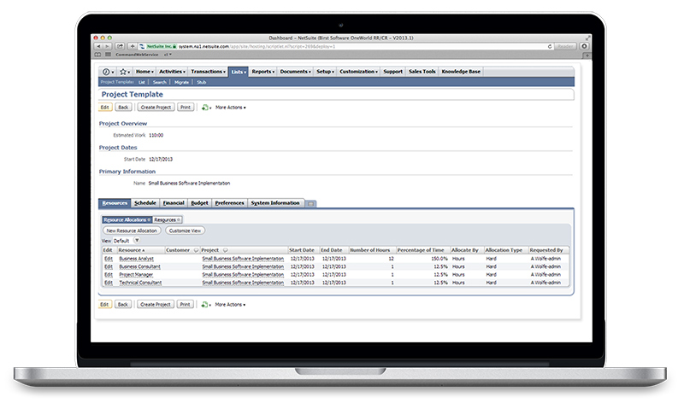Select the Resources subtab
The height and width of the screenshot is (403, 684).
[166, 220]
